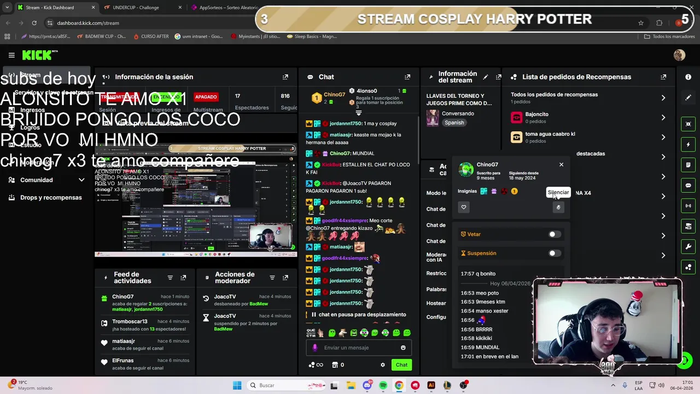Reload the page with browser refresh button
This screenshot has height=394, width=700.
click(x=34, y=23)
